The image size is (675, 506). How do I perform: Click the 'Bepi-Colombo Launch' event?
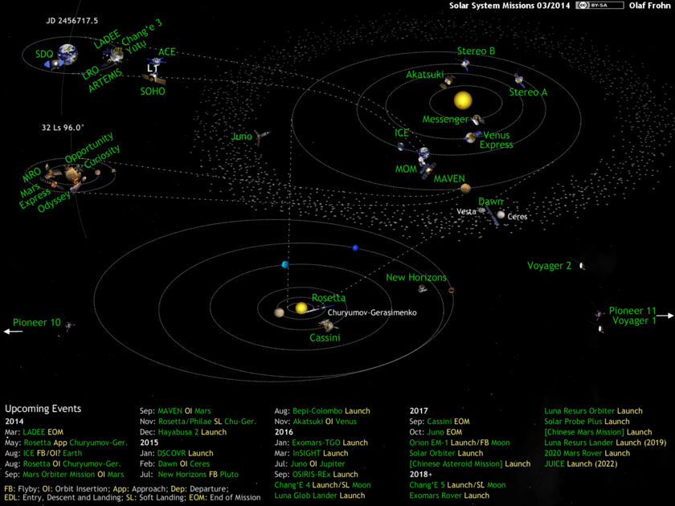tap(331, 411)
